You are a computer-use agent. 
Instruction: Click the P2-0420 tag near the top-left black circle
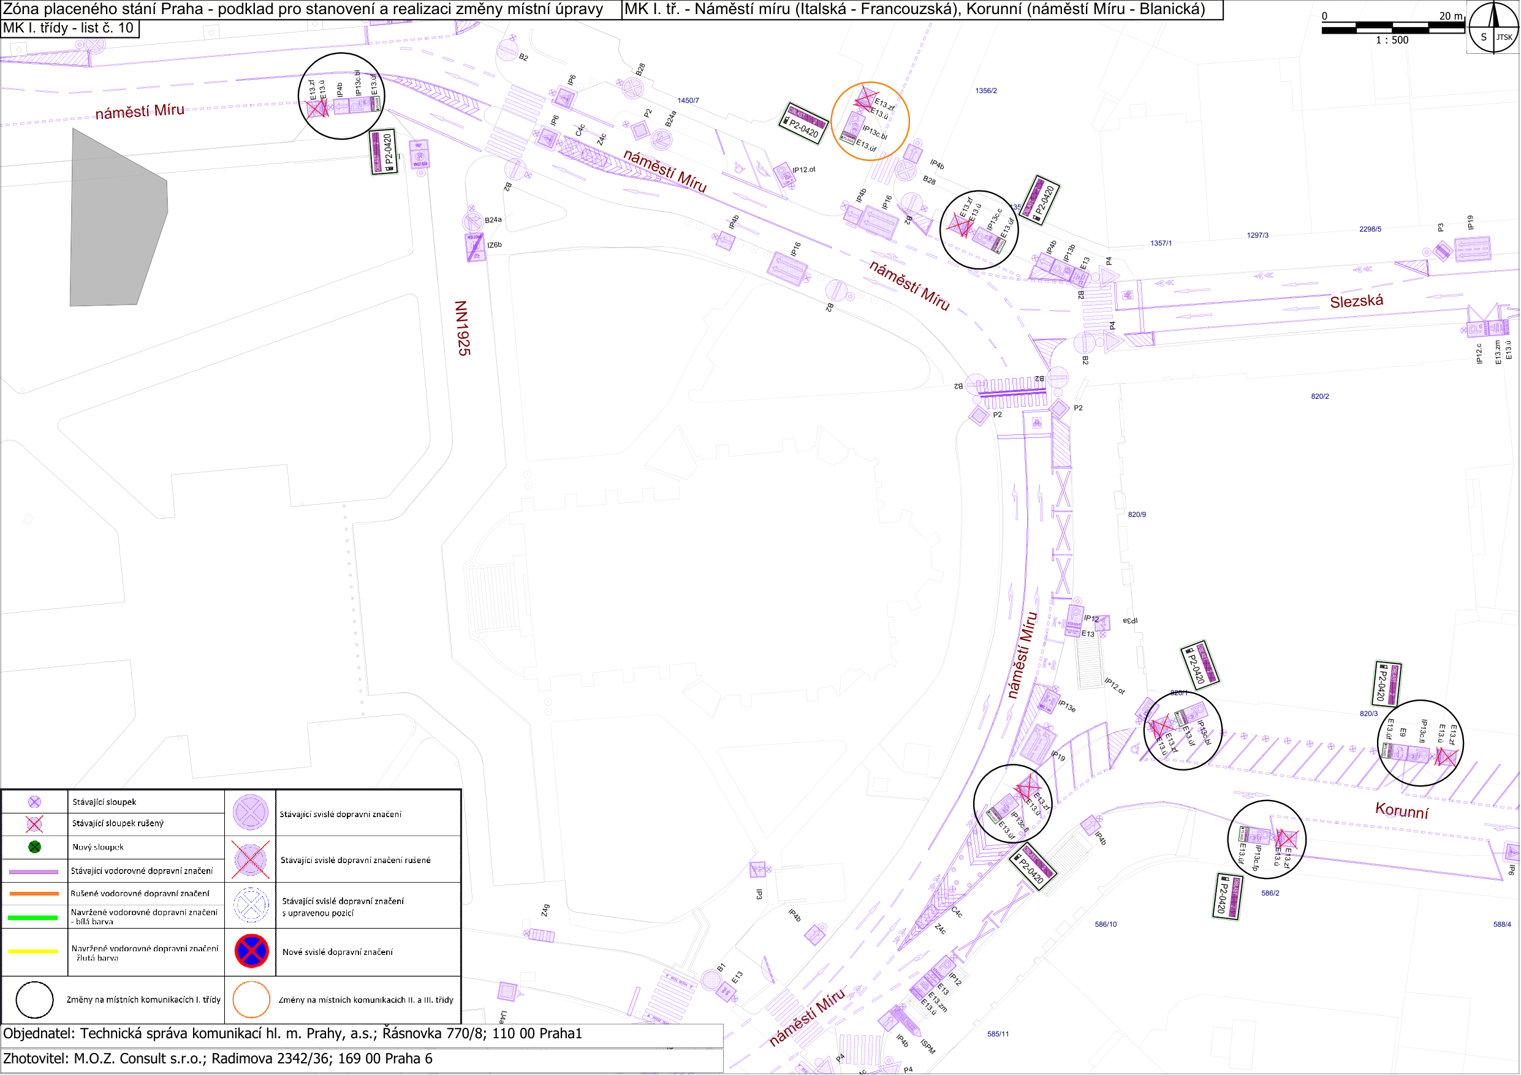[384, 153]
